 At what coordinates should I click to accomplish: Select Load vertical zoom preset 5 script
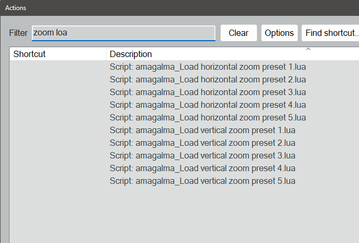click(202, 181)
